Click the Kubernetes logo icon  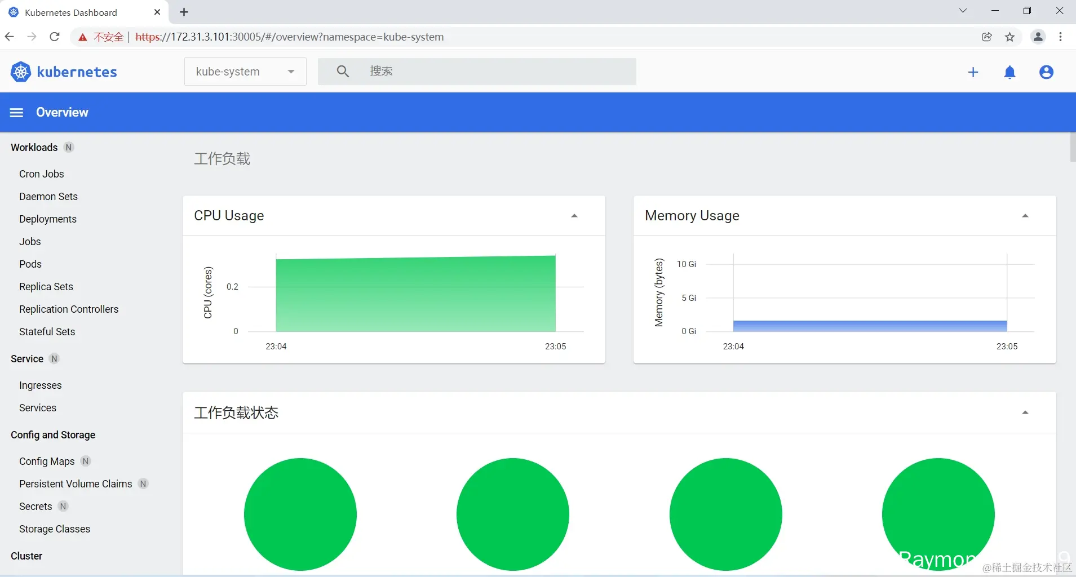pyautogui.click(x=21, y=72)
